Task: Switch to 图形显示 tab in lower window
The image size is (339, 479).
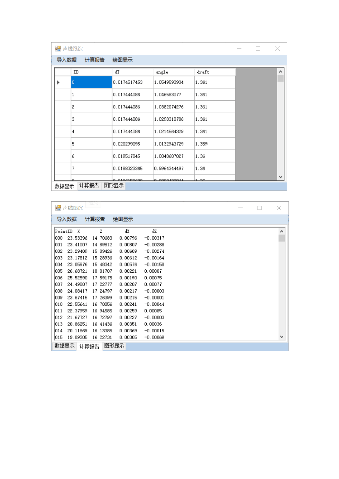Action: click(x=114, y=346)
